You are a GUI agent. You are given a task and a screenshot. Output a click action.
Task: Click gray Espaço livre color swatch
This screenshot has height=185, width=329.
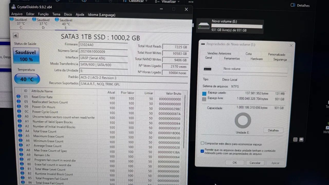(204, 99)
